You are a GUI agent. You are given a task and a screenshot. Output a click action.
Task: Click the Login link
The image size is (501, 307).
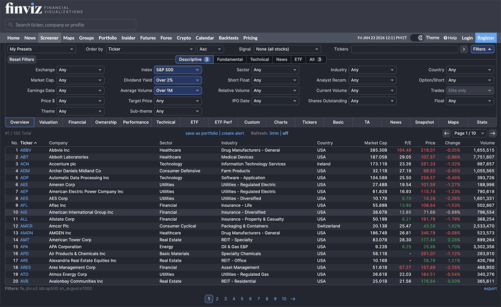(467, 38)
